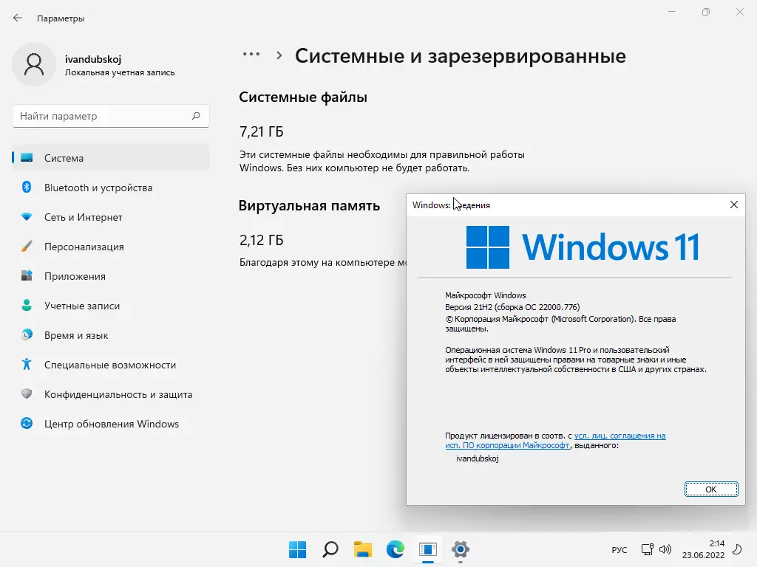The image size is (757, 567).
Task: Click the monitor icon beside Система
Action: [27, 158]
